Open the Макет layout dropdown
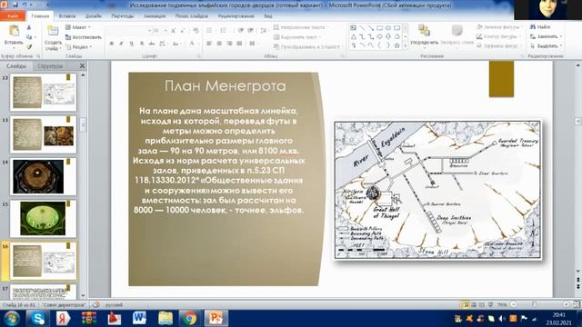 click(78, 27)
